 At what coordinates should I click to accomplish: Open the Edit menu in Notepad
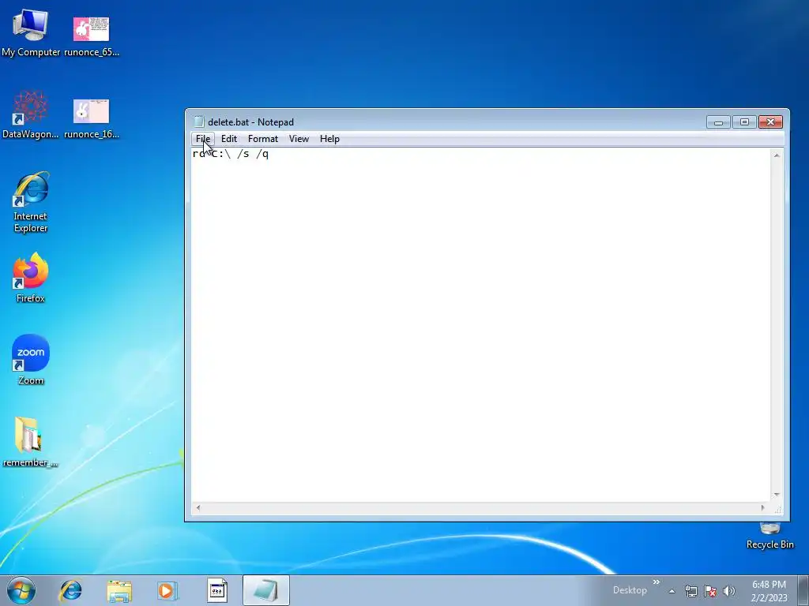click(x=228, y=139)
